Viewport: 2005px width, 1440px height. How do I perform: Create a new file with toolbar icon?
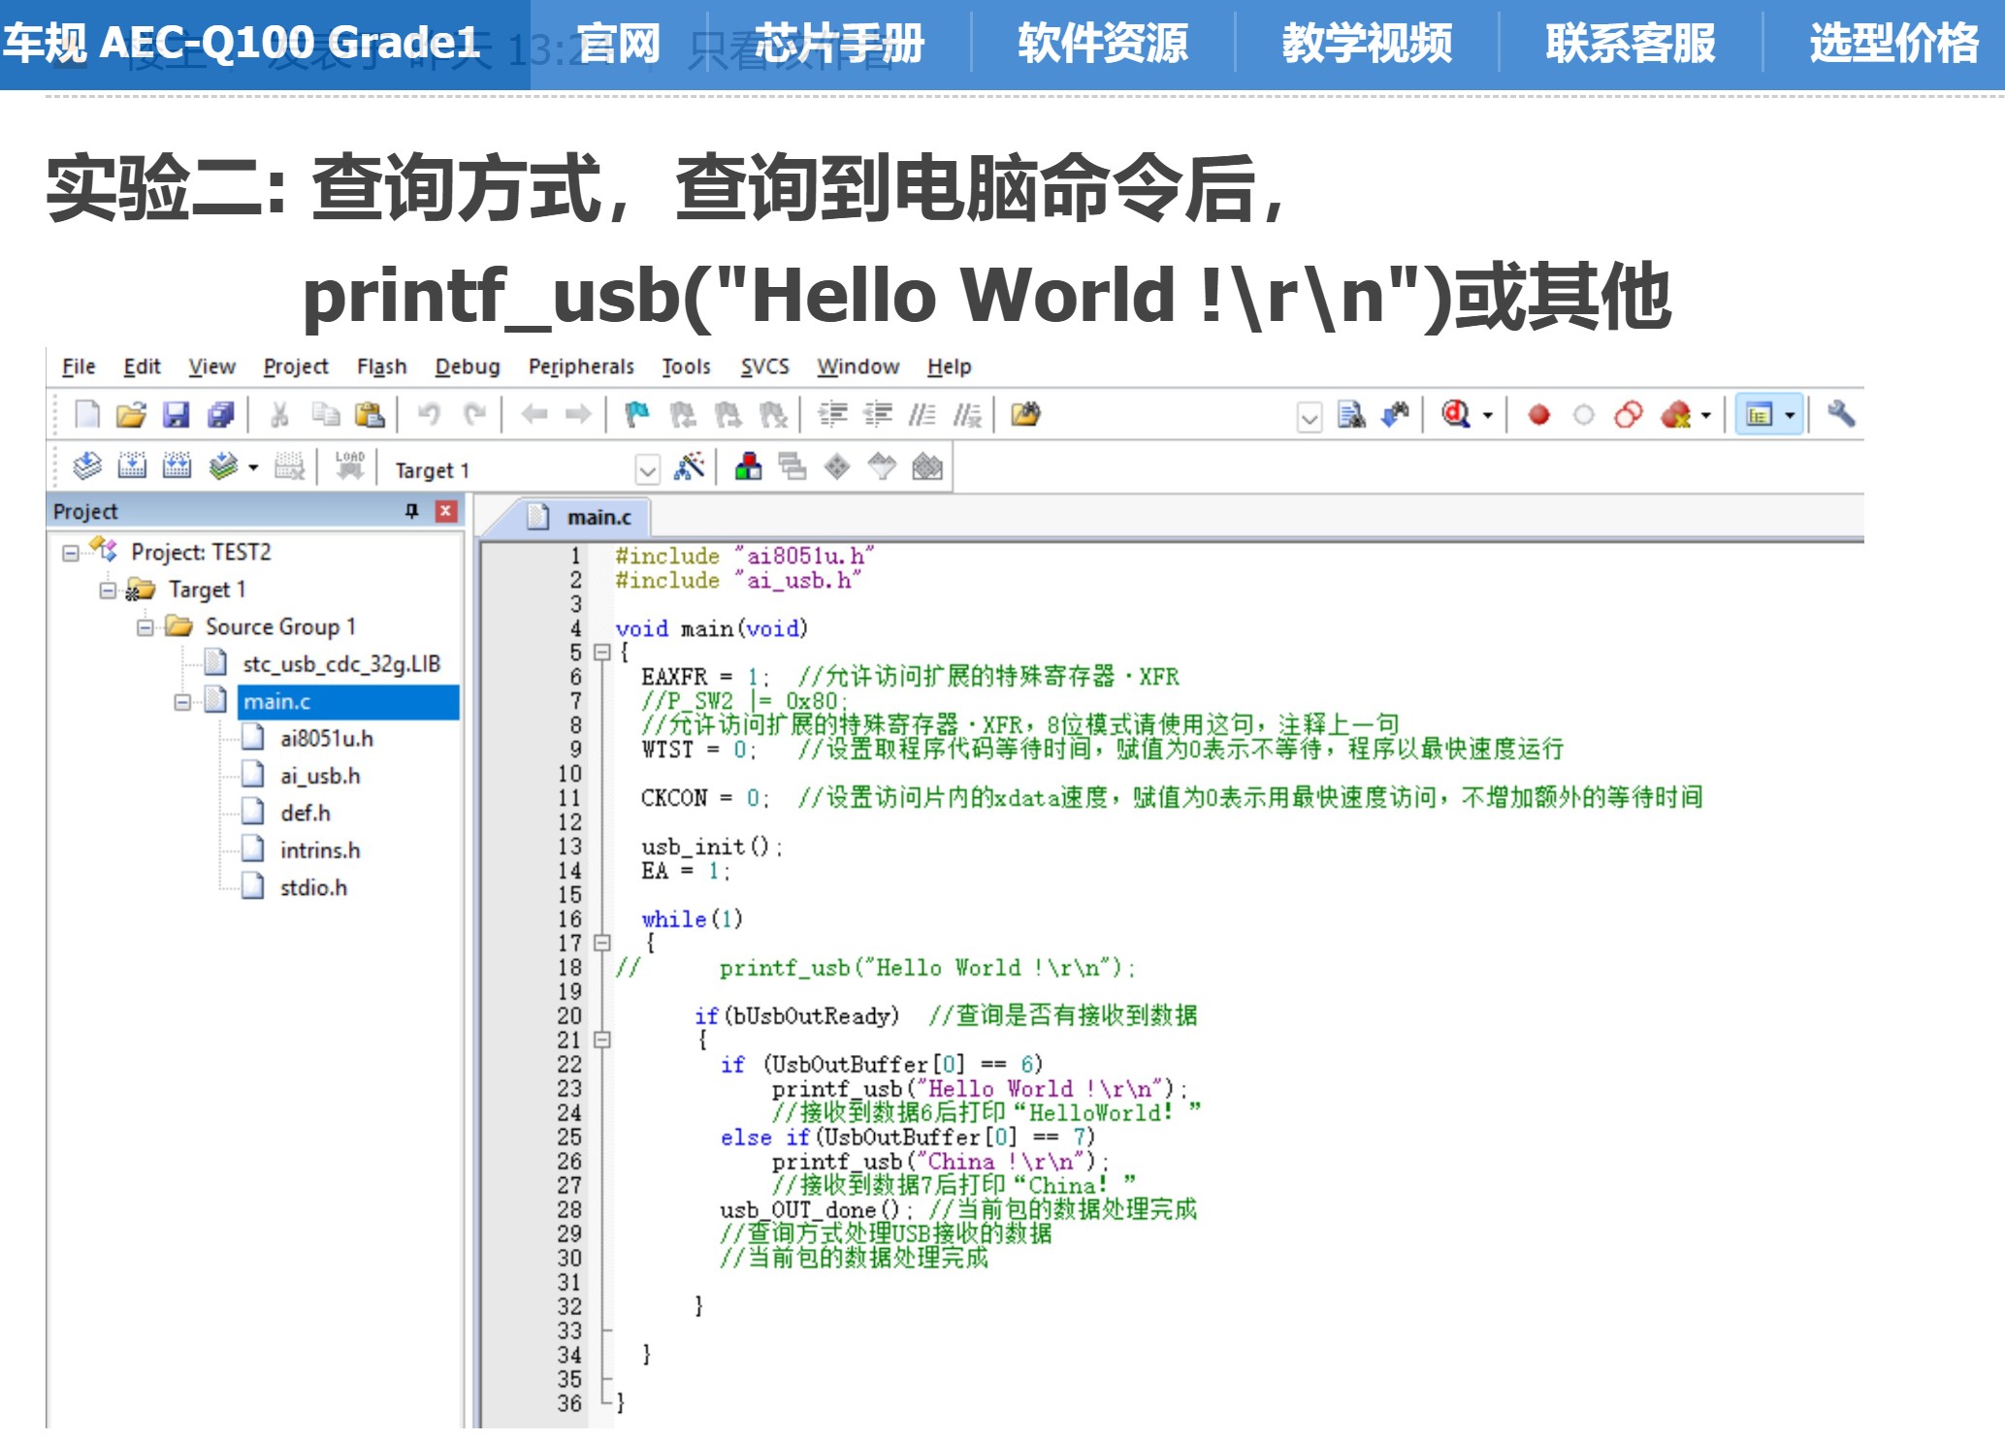tap(87, 415)
